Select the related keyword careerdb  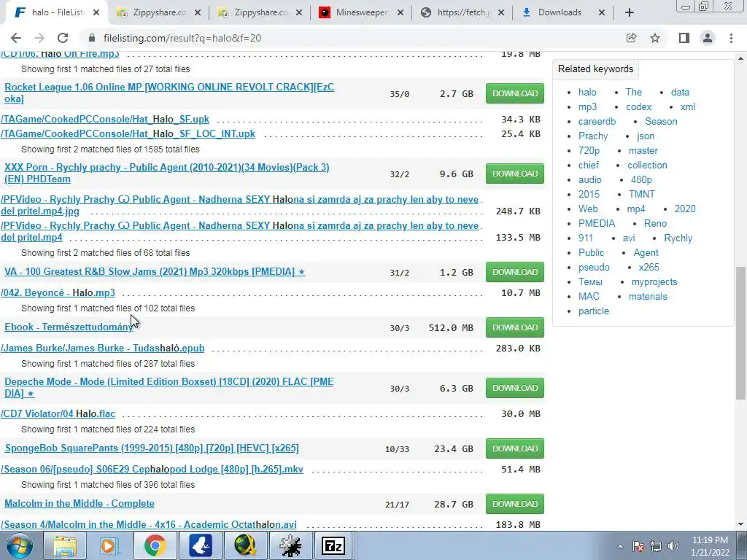click(x=597, y=122)
